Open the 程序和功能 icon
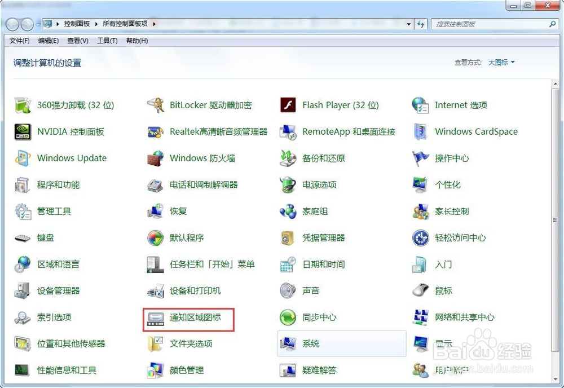564x388 pixels. 23,185
